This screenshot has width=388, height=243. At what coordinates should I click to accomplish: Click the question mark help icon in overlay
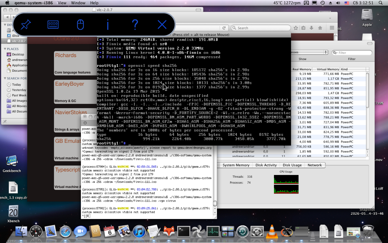click(x=135, y=24)
